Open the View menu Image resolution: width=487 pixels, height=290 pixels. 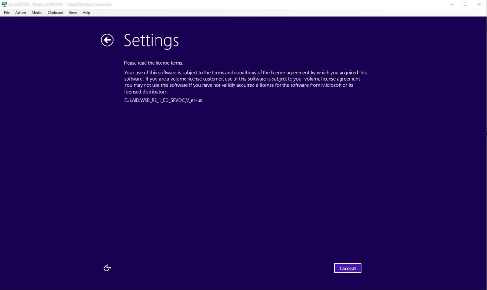72,12
